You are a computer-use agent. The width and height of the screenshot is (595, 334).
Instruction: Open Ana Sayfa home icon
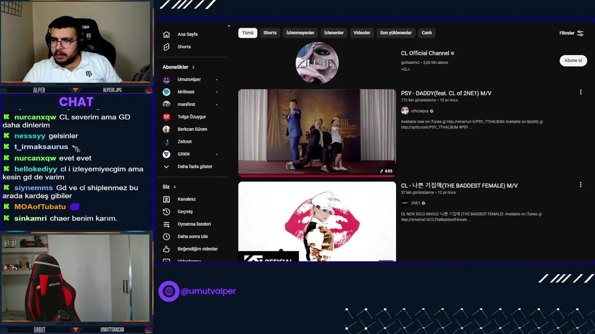166,34
